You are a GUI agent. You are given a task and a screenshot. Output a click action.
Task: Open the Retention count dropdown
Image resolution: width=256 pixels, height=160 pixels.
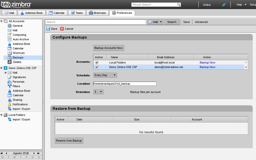[98, 92]
